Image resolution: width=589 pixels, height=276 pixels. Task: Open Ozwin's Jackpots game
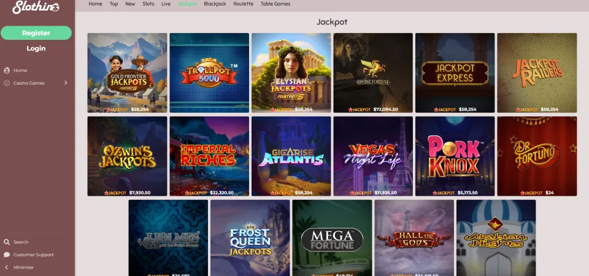pyautogui.click(x=128, y=156)
